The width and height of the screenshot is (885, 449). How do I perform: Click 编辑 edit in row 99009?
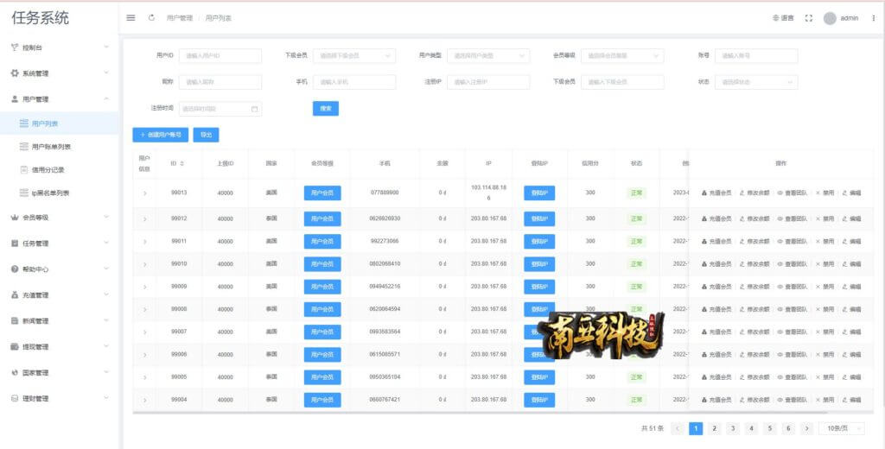coord(851,287)
